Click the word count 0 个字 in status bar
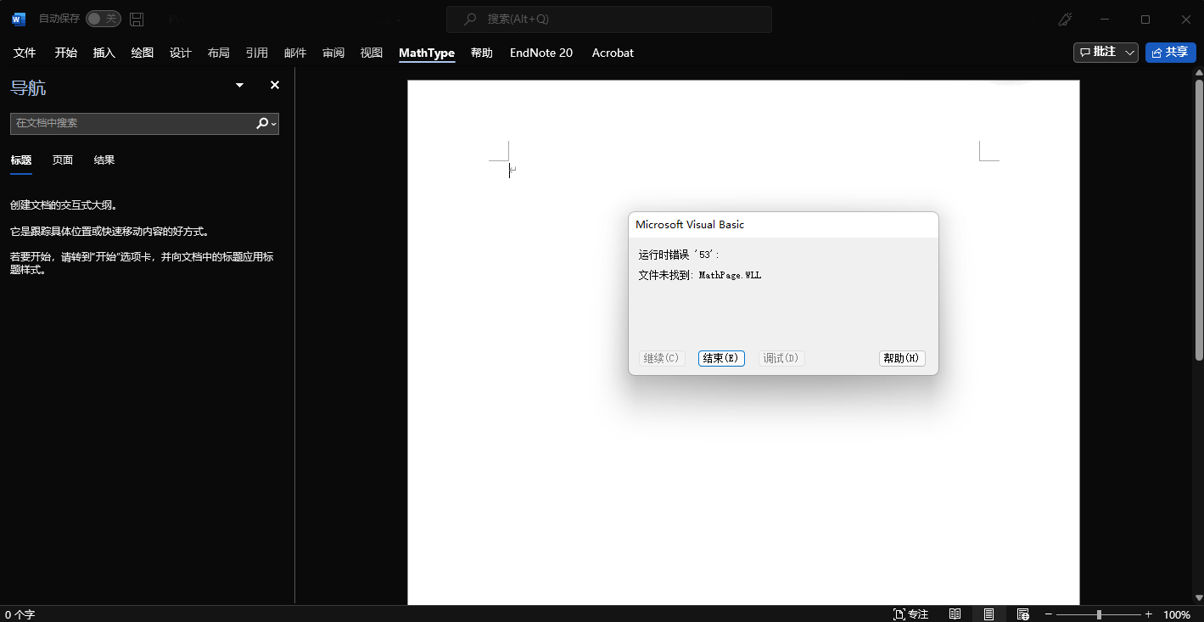Screen dimensions: 1204x622 20,614
